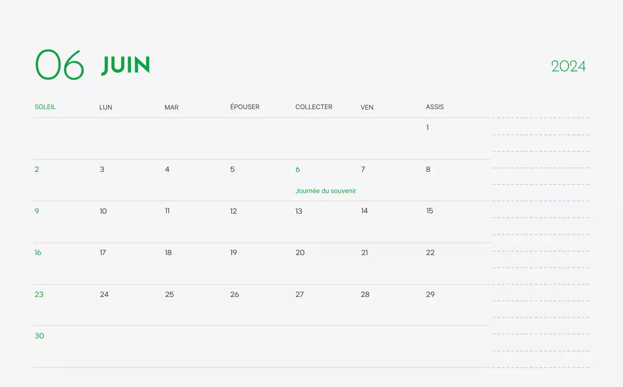
Task: Click the first dashed notes line
Action: pyautogui.click(x=540, y=118)
